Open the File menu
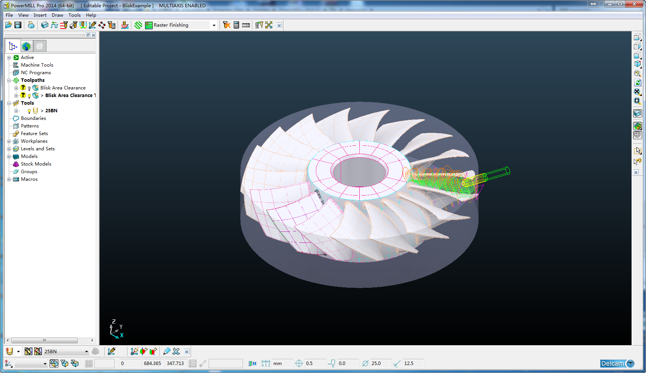The image size is (646, 373). pos(9,15)
